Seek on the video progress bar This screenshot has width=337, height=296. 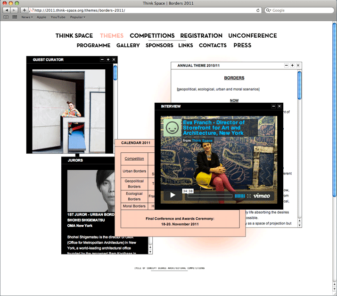pos(210,196)
